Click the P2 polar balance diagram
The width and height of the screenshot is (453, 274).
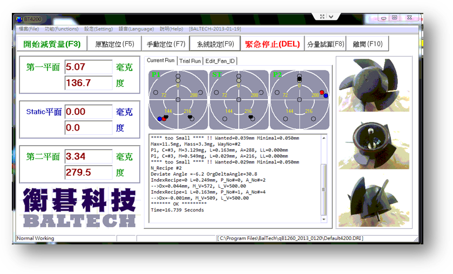300,100
